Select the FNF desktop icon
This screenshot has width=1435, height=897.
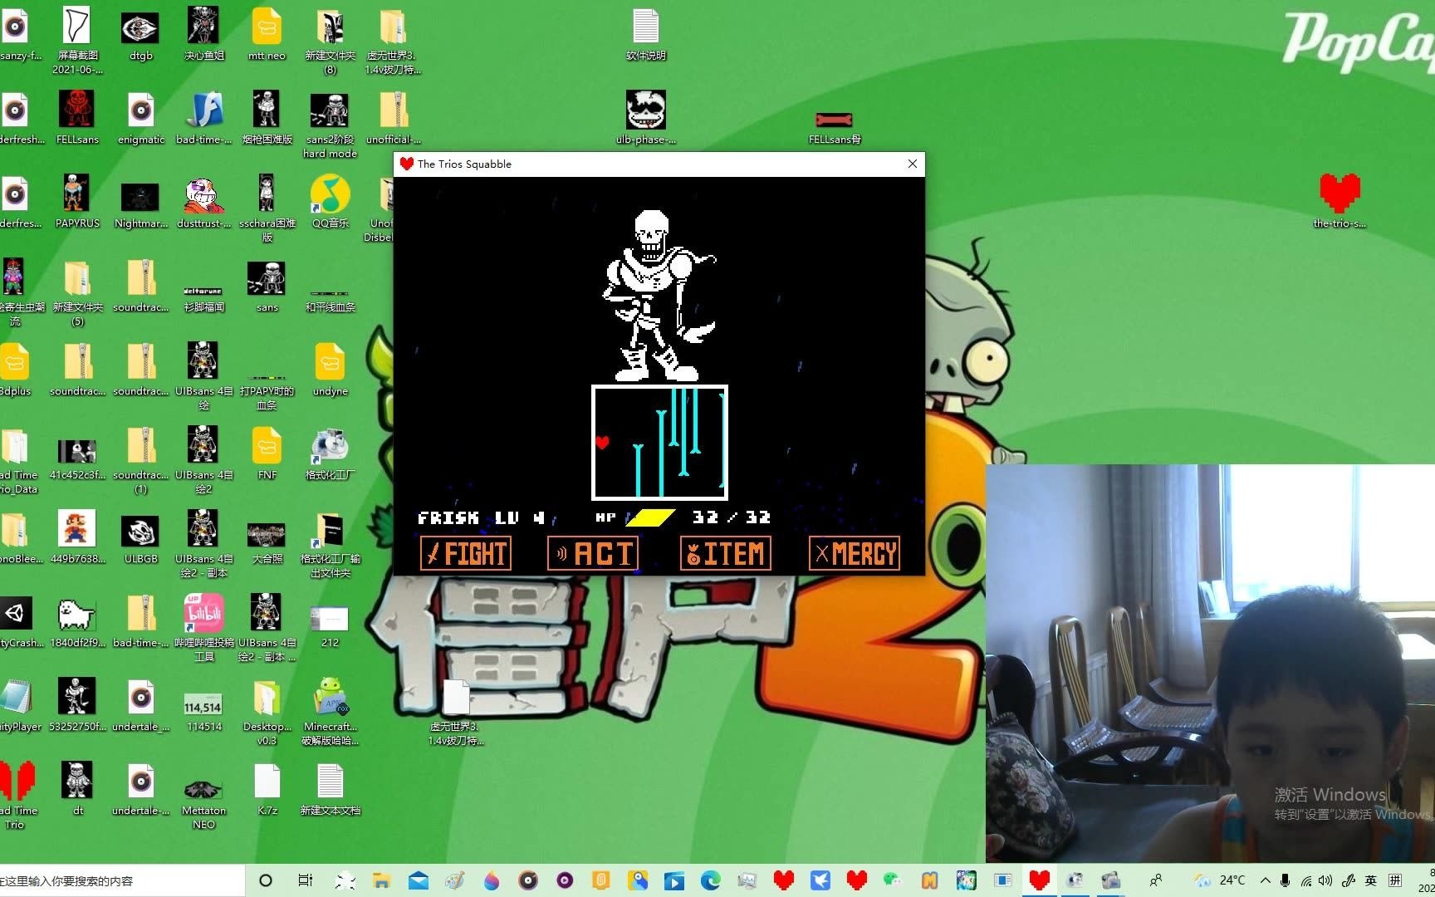(x=267, y=454)
